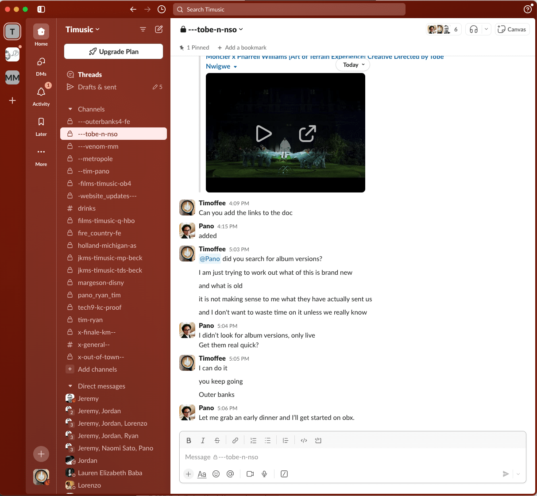Play the embedded video preview

click(x=264, y=134)
